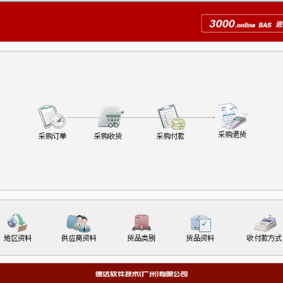This screenshot has height=283, width=283.
Task: Open the 采购收货 shopping cart icon
Action: click(x=111, y=117)
